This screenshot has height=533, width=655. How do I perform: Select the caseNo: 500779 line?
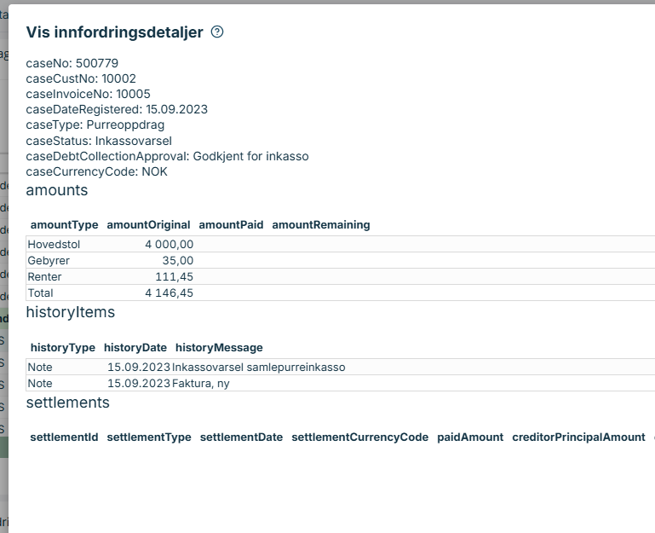[72, 63]
